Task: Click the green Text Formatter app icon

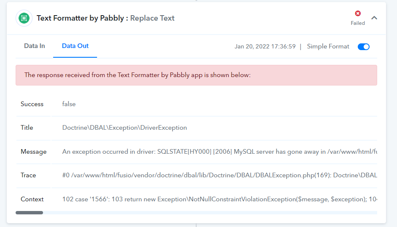Action: click(x=24, y=18)
